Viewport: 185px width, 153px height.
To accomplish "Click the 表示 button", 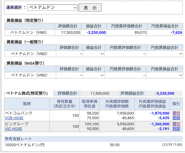I will pyautogui.click(x=90, y=8).
